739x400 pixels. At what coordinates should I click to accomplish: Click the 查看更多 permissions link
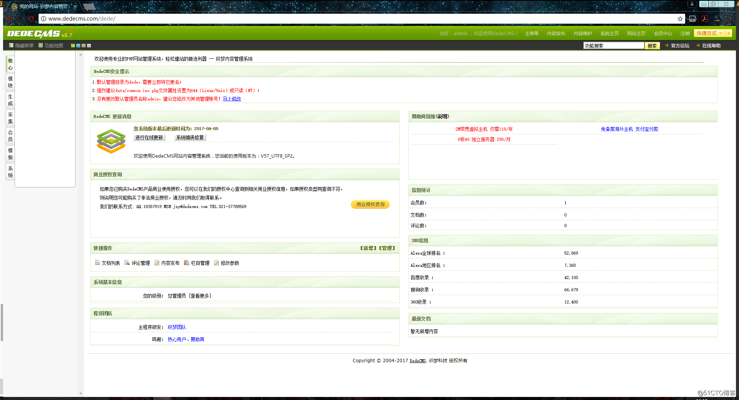click(200, 296)
